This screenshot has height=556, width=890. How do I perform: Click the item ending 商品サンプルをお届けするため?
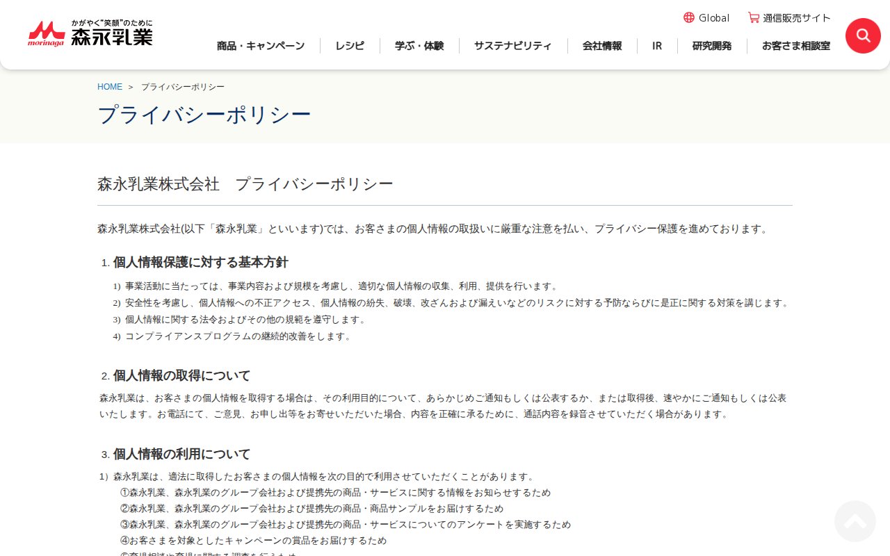coord(311,509)
